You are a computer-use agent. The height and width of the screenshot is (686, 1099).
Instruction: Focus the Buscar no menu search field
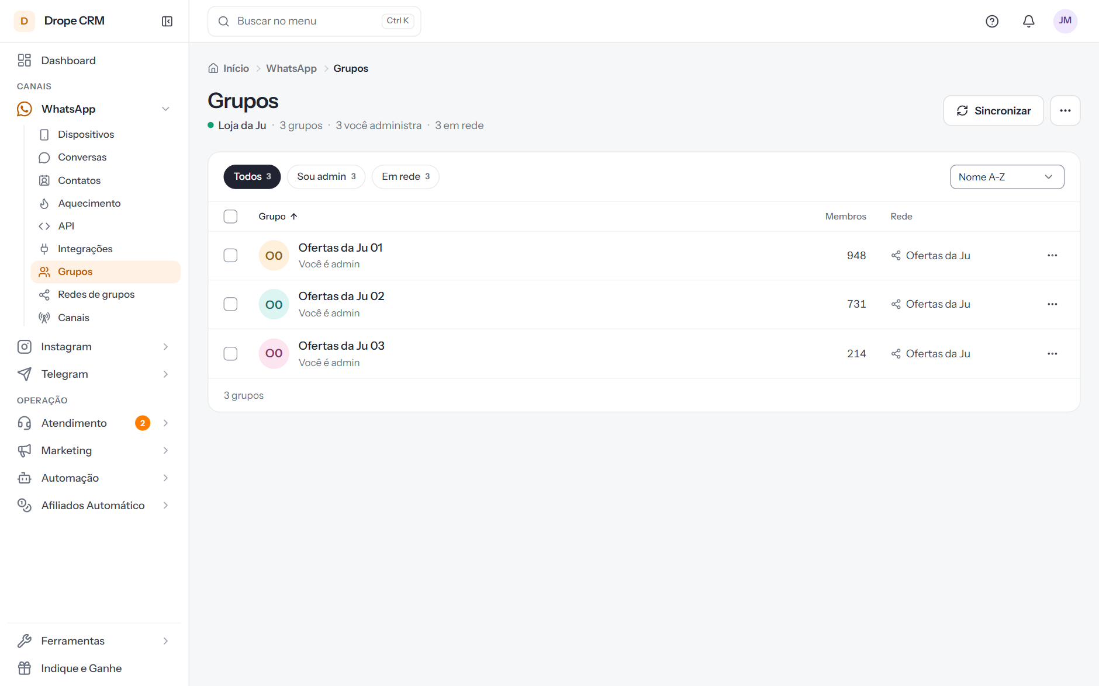(314, 22)
